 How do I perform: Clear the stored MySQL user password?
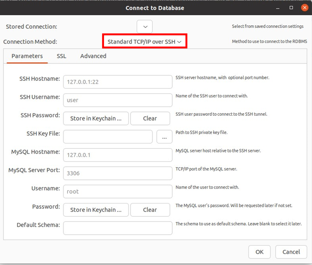[x=150, y=210]
